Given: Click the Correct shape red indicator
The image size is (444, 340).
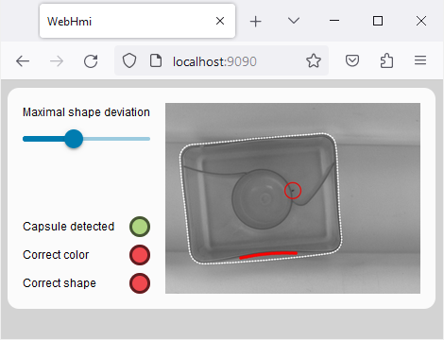Looking at the screenshot, I should click(x=140, y=283).
